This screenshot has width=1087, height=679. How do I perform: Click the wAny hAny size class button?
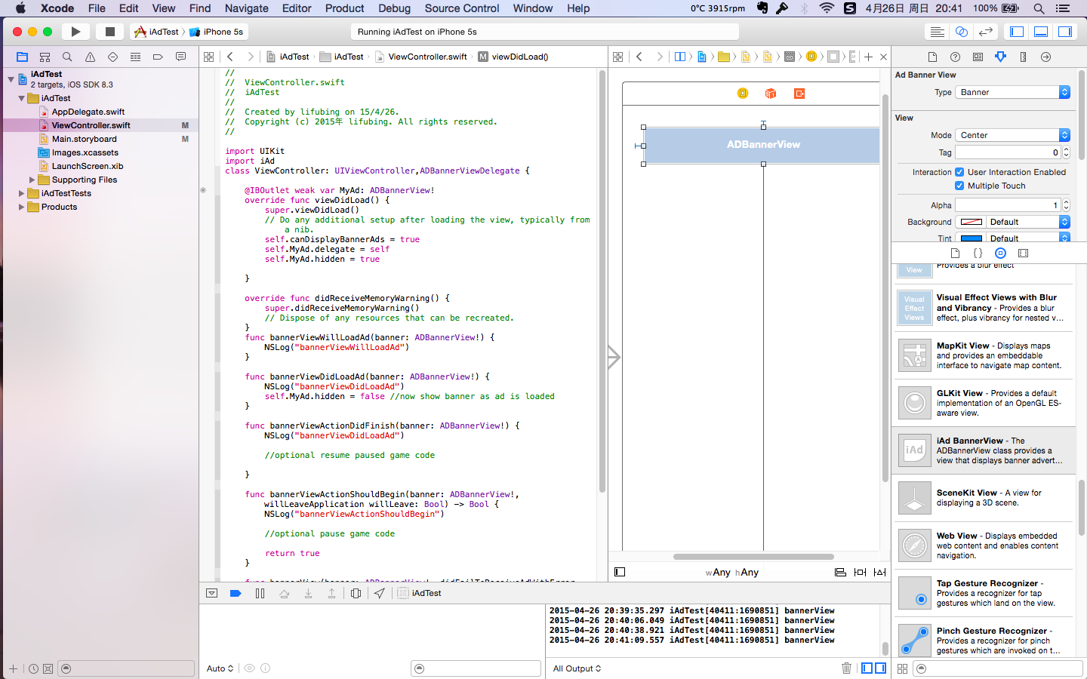tap(731, 573)
